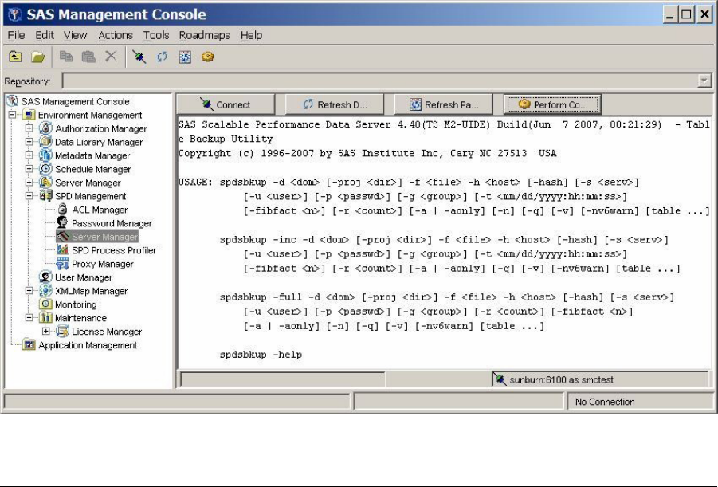Click the User Manager icon
The width and height of the screenshot is (718, 487).
(x=45, y=277)
